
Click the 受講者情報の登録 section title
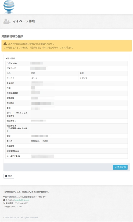click(12, 36)
